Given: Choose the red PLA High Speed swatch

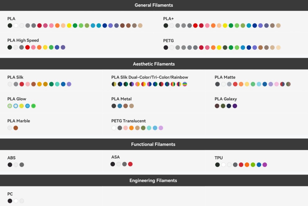Looking at the screenshot, I should [27, 47].
